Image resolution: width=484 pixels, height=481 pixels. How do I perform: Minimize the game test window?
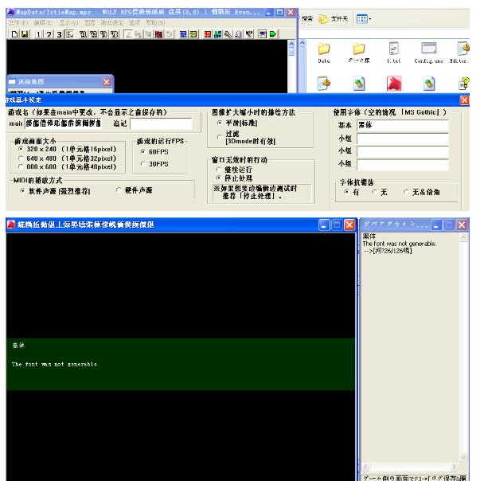tap(324, 225)
